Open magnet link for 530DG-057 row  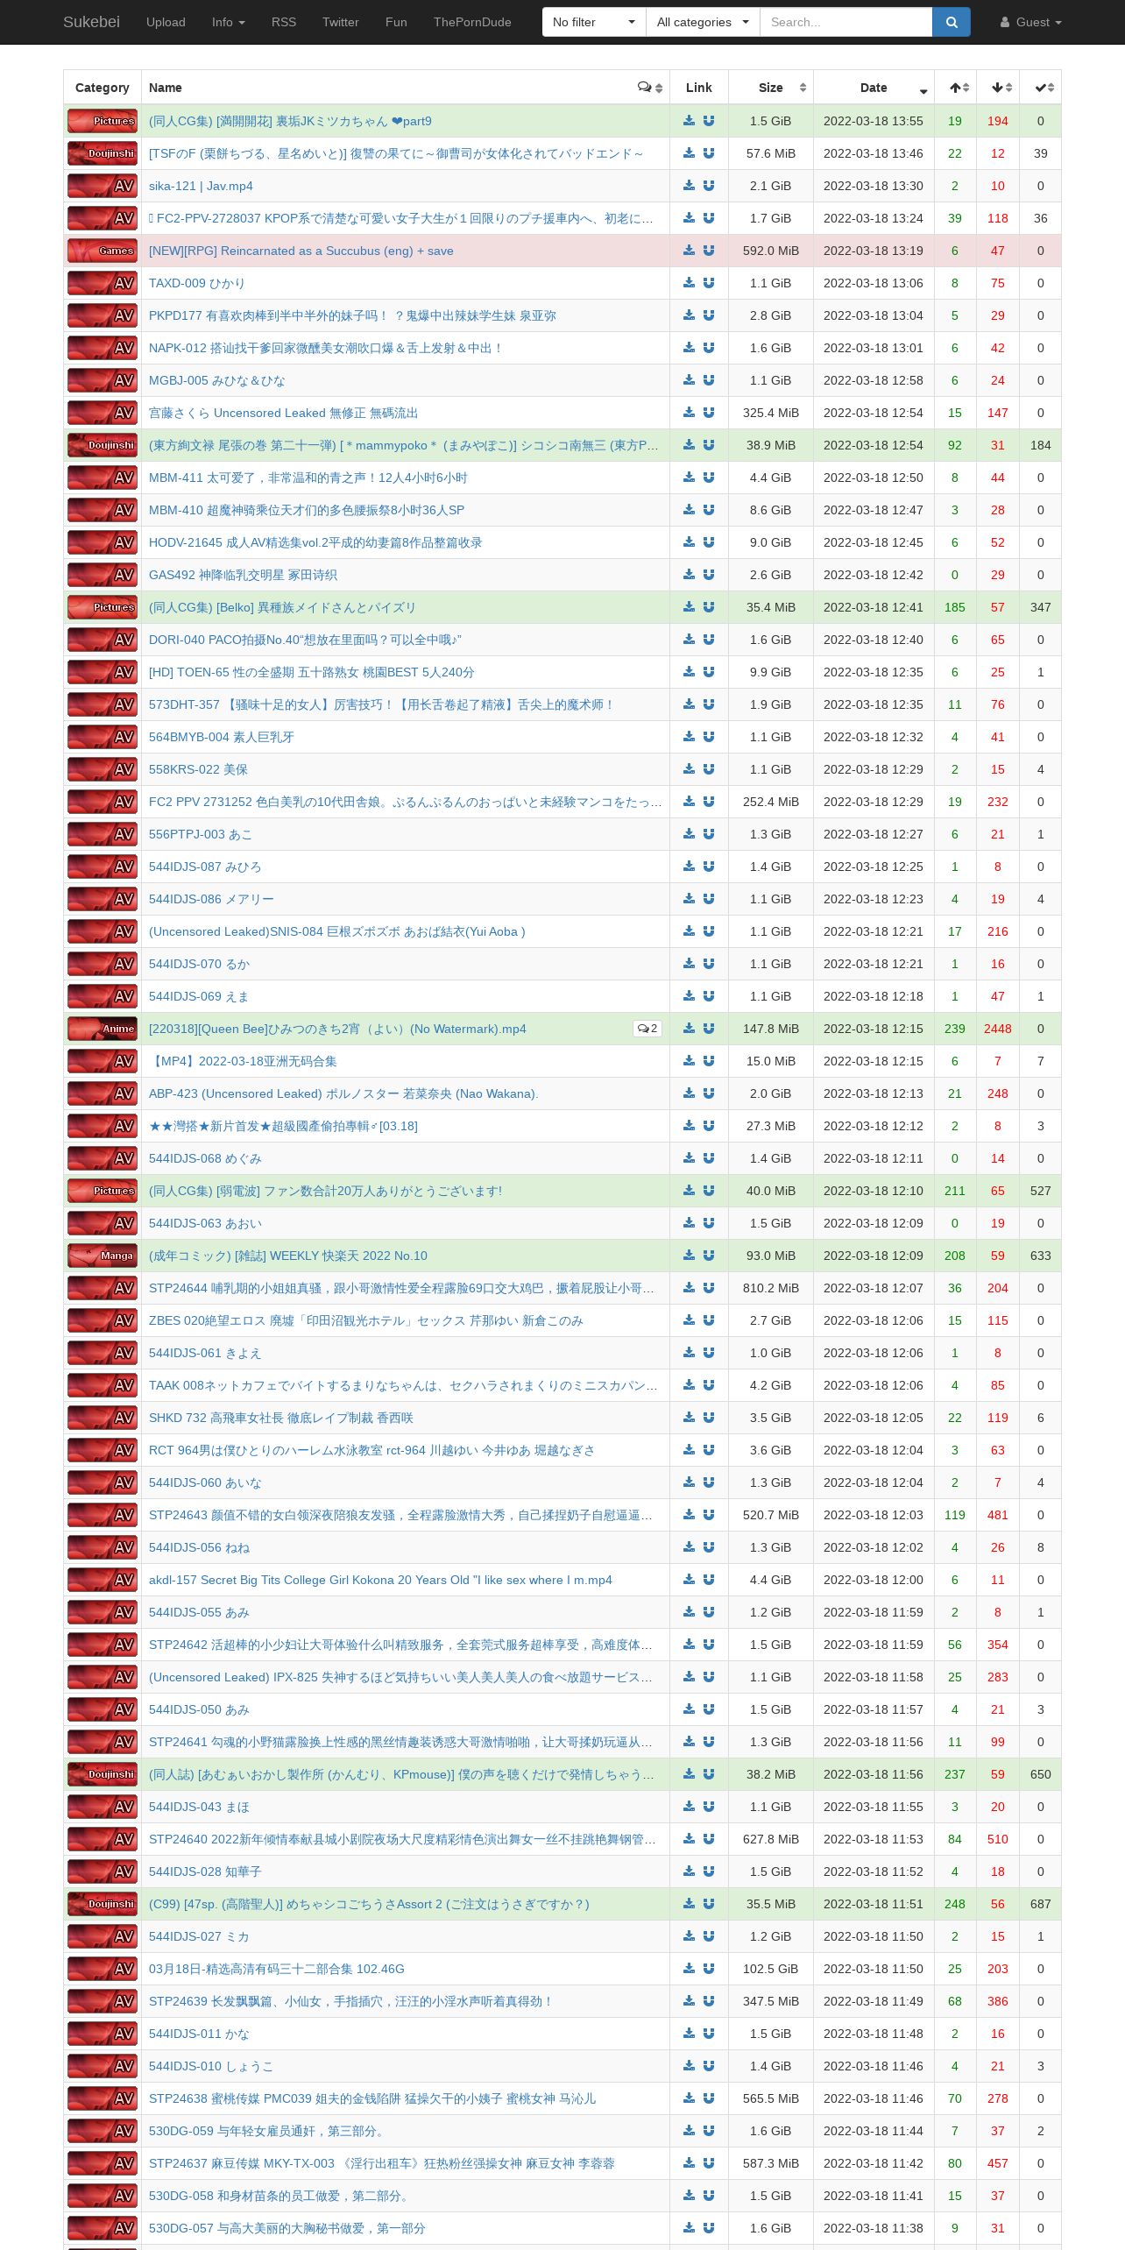coord(709,2228)
